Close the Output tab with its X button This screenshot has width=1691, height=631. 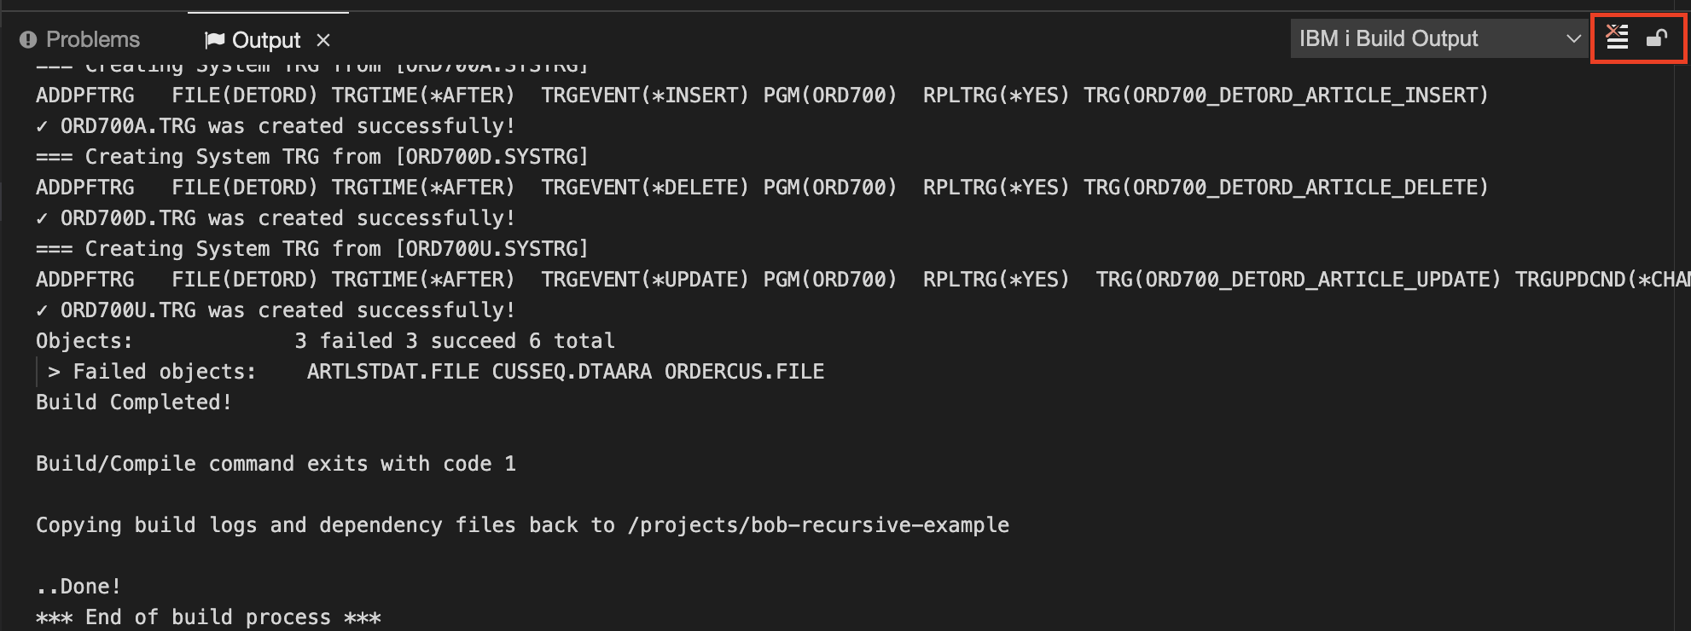point(323,40)
